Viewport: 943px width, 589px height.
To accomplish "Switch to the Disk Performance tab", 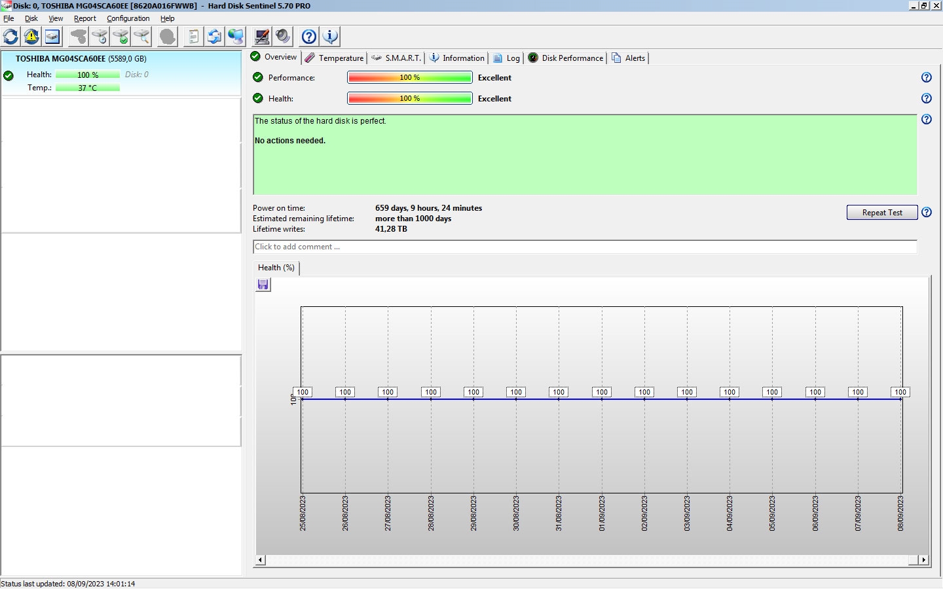I will (x=566, y=58).
